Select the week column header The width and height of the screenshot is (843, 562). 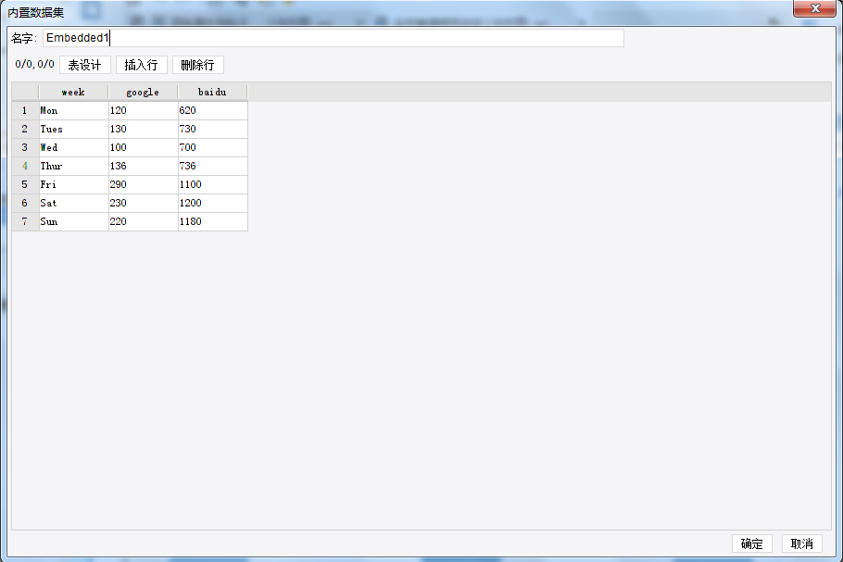(x=73, y=92)
